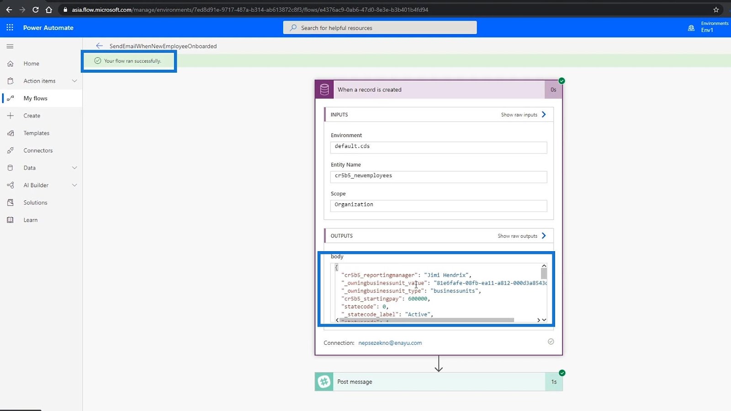Collapse the left navigation hamburger menu

pos(10,46)
